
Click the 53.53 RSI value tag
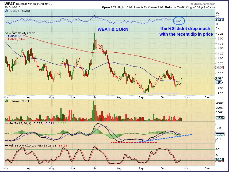click(219, 20)
